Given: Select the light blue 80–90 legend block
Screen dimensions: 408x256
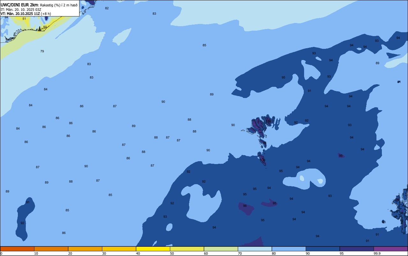Looking at the screenshot, I should coord(289,249).
